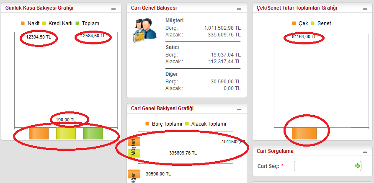Collapse the Cari Sorgulama panel

click(x=365, y=152)
